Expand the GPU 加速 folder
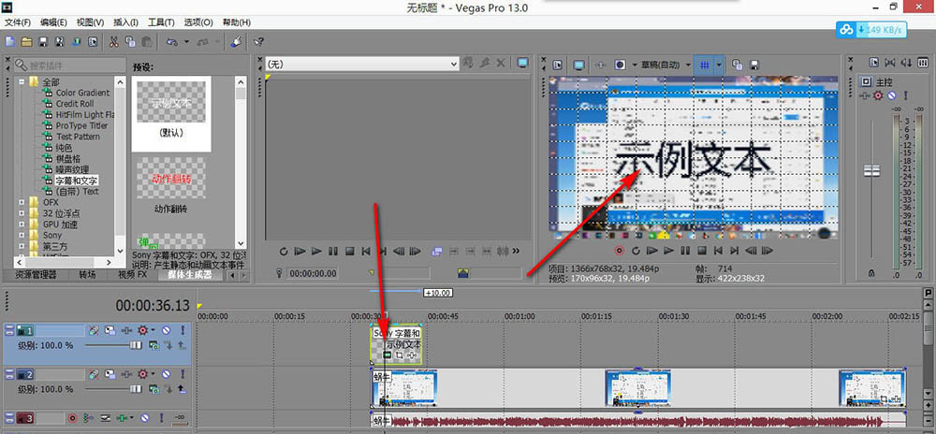 click(22, 224)
